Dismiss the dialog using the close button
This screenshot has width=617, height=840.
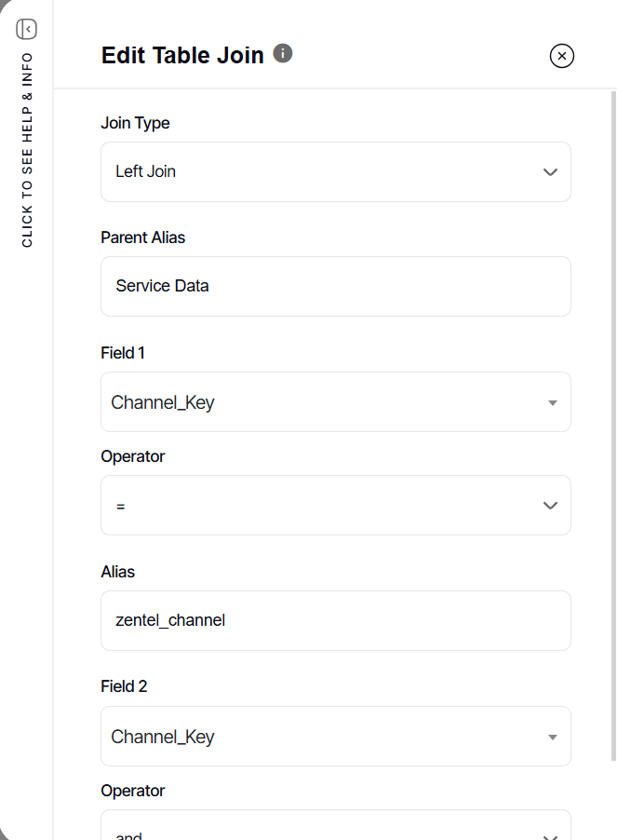561,56
